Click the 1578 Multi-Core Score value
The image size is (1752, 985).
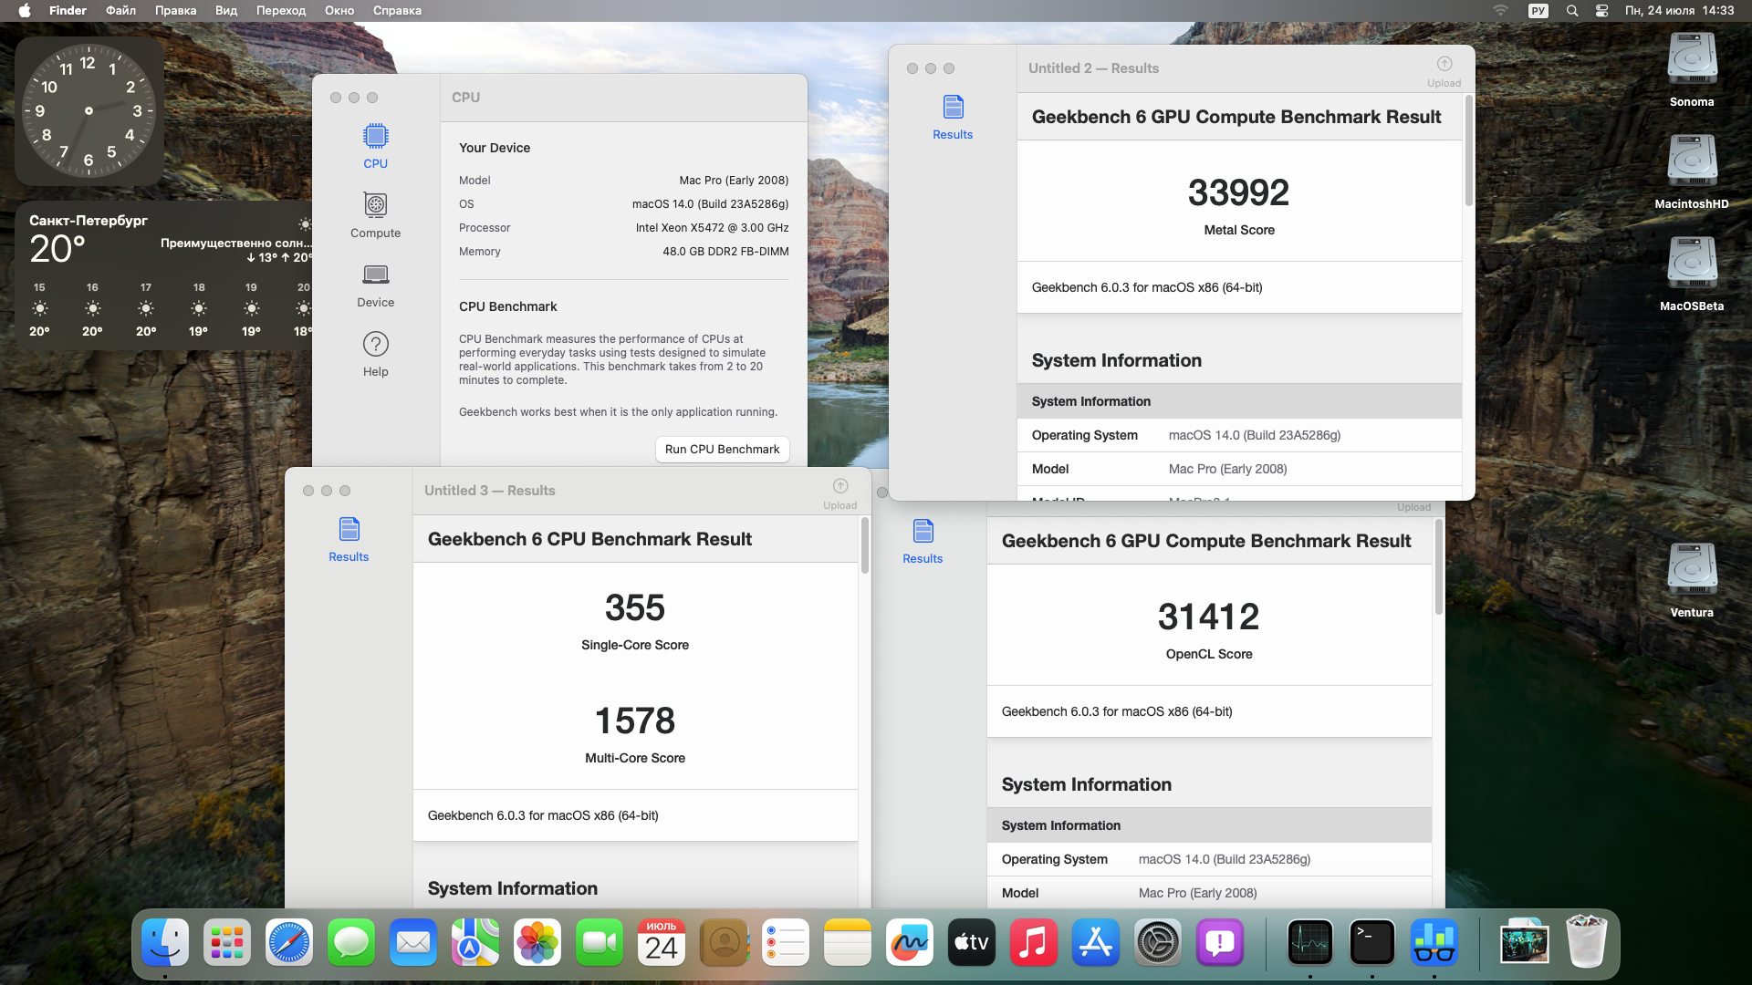(x=634, y=721)
